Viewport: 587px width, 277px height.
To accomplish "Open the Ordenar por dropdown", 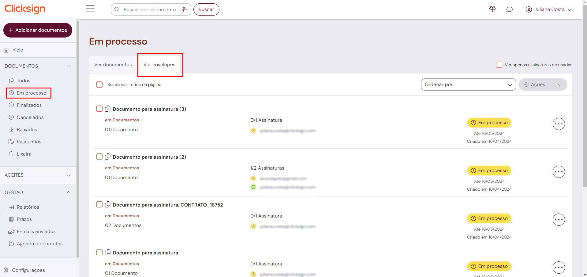I will pyautogui.click(x=468, y=85).
